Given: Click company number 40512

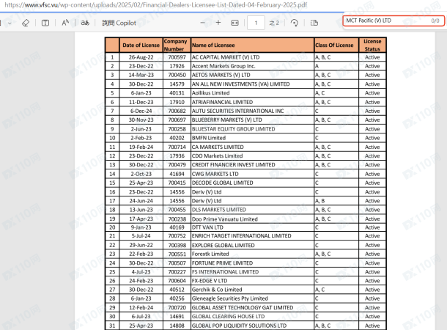Looking at the screenshot, I should click(x=177, y=290).
